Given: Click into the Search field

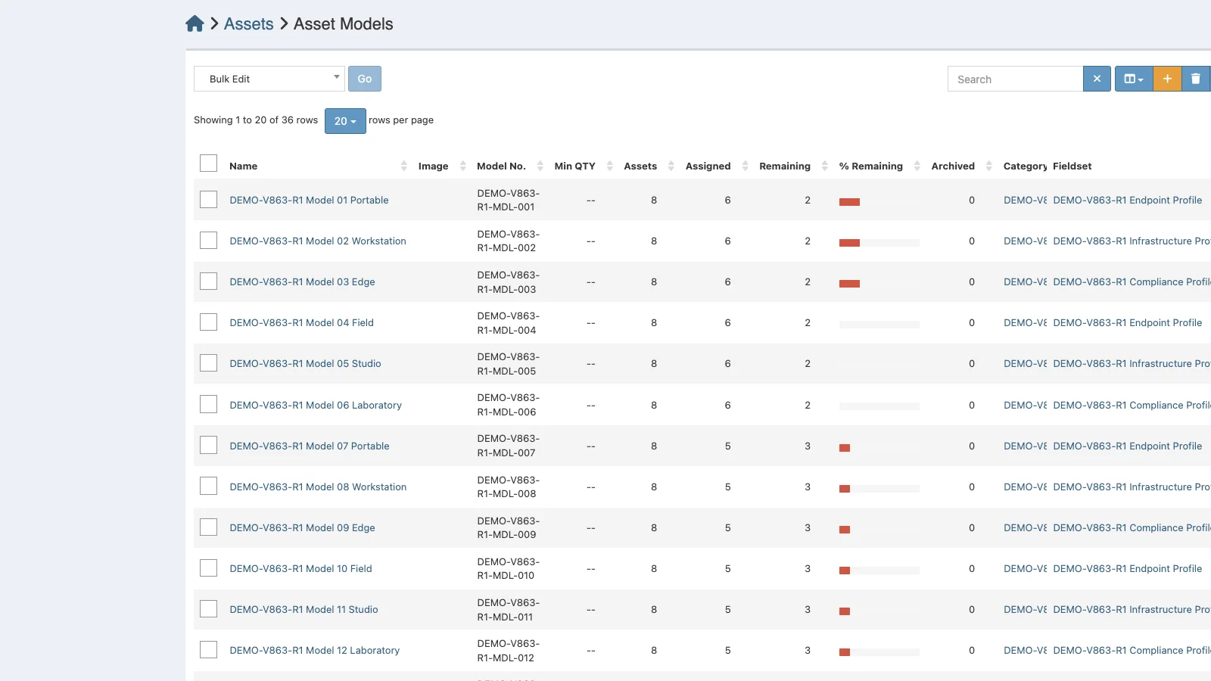Looking at the screenshot, I should click(x=1015, y=79).
